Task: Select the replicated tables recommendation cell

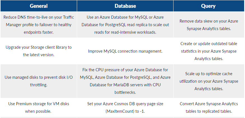Action: (x=209, y=107)
